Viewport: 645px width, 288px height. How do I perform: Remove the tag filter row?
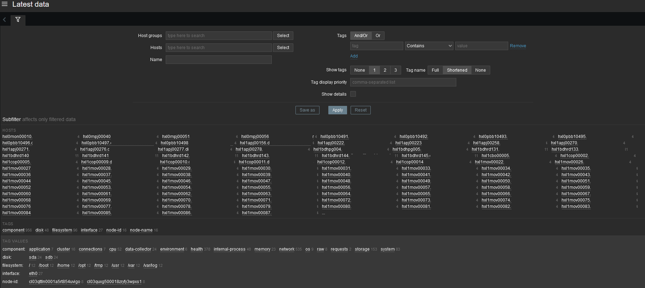coord(518,46)
